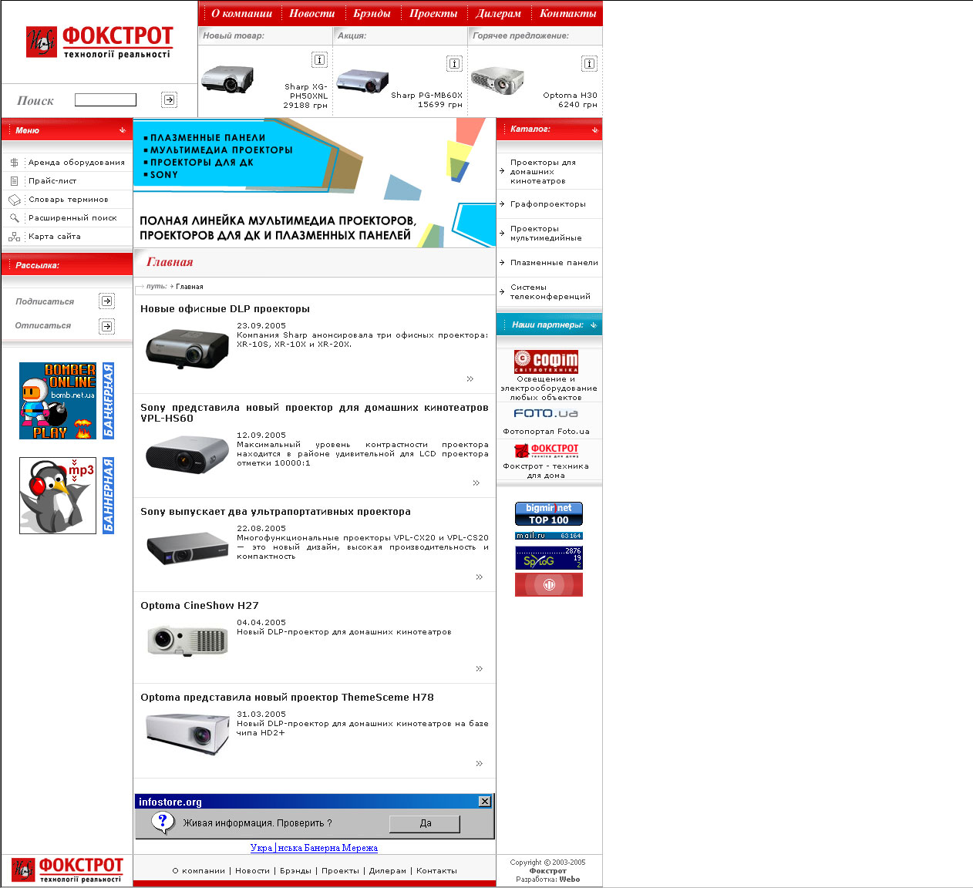
Task: Click the Фокстрот logo in header
Action: [99, 42]
